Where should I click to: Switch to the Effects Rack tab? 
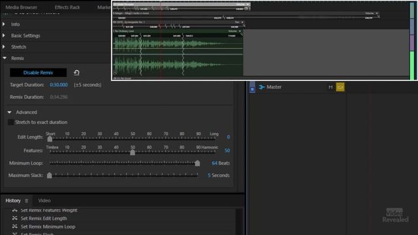(x=67, y=7)
